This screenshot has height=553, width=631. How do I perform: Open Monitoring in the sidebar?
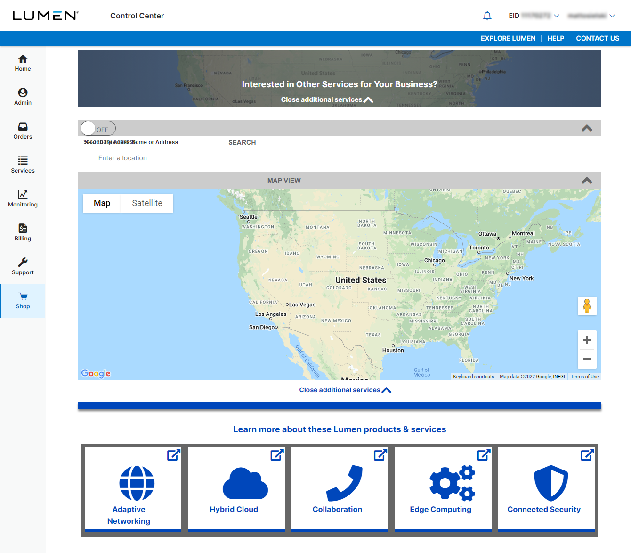23,199
